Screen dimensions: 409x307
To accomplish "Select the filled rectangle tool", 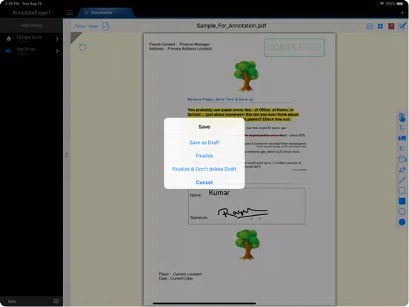I will tap(402, 201).
